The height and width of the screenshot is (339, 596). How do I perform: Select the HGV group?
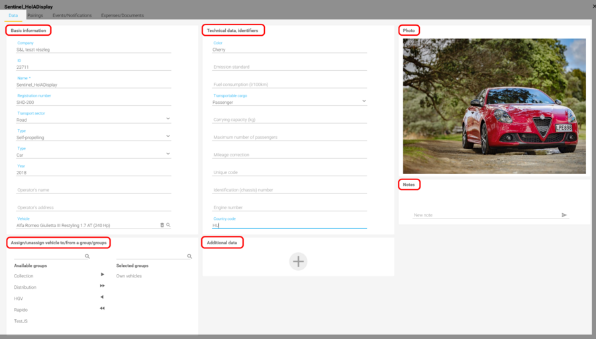tap(19, 299)
